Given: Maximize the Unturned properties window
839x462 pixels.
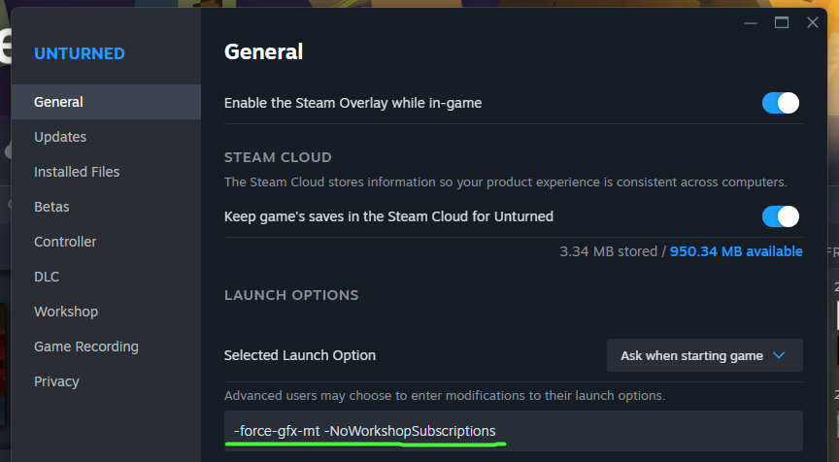Looking at the screenshot, I should (x=782, y=22).
